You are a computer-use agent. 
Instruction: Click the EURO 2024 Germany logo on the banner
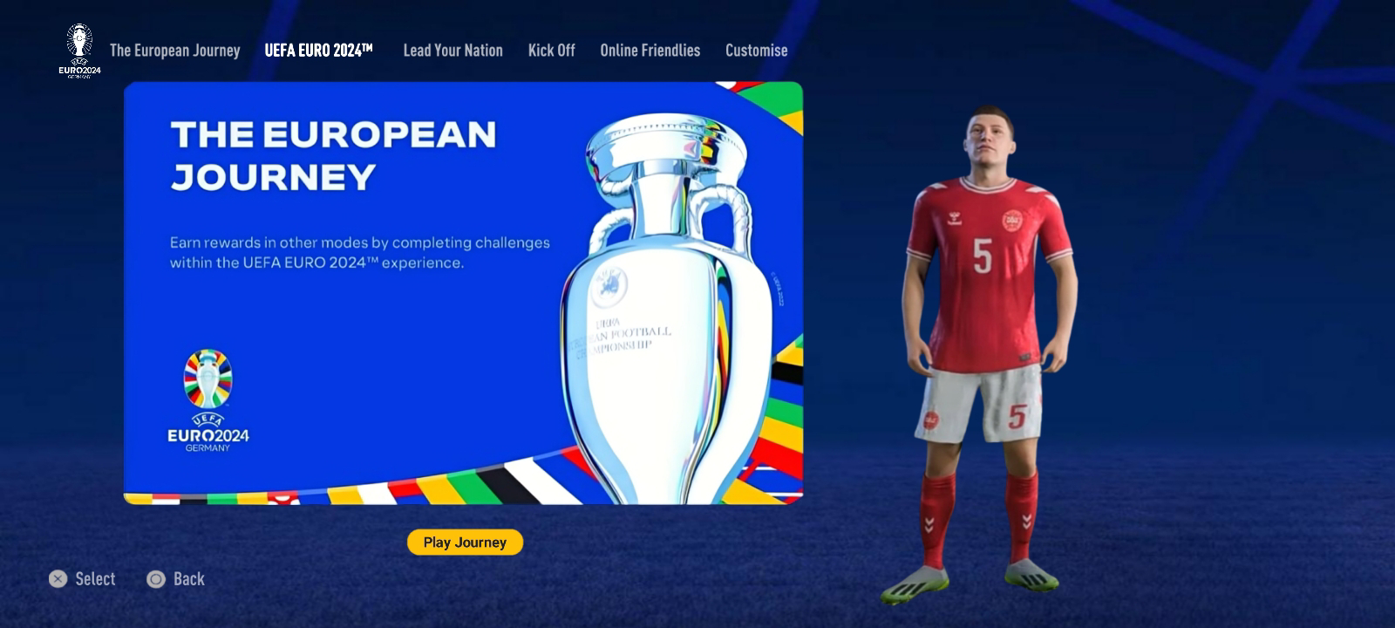[208, 400]
